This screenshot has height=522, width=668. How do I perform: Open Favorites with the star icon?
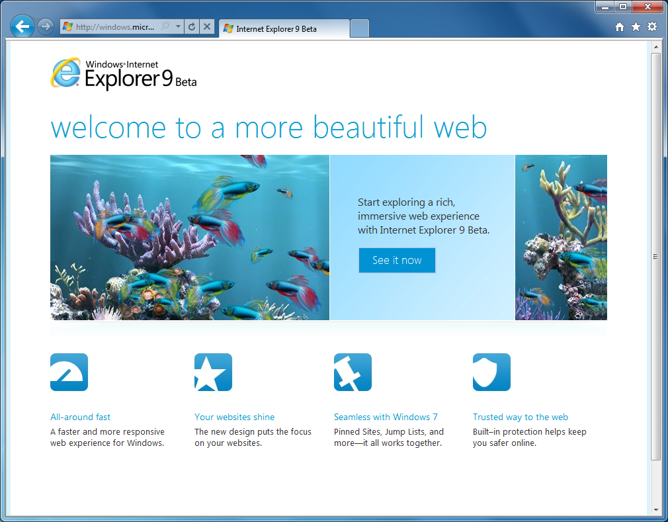pyautogui.click(x=636, y=27)
